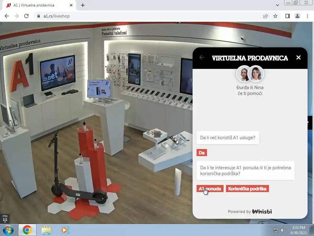Click Nina's agent avatar

point(256,74)
